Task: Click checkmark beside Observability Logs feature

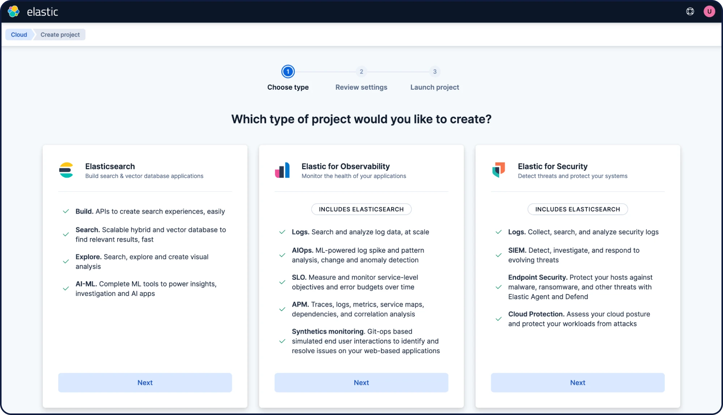Action: [x=282, y=232]
